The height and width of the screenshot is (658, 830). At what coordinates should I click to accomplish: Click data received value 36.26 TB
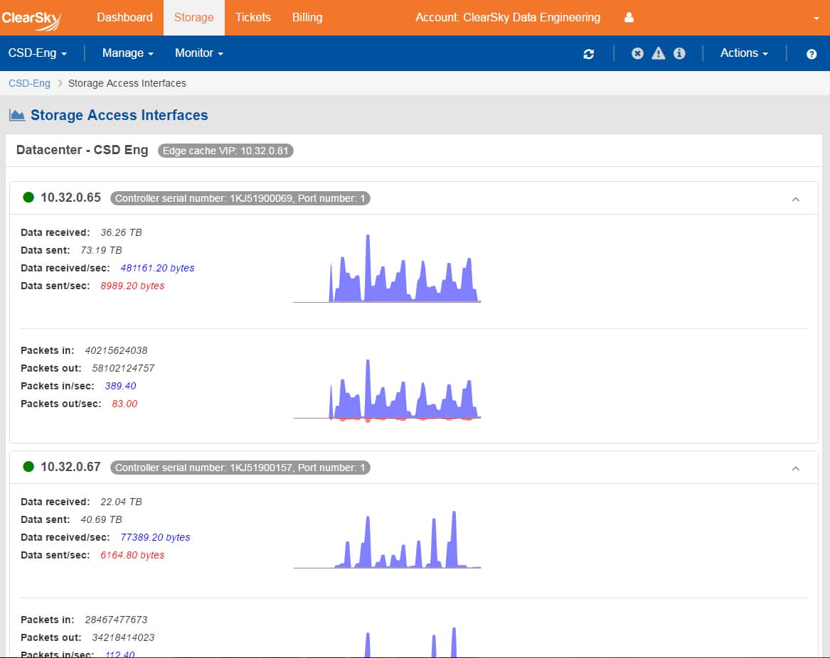(121, 232)
